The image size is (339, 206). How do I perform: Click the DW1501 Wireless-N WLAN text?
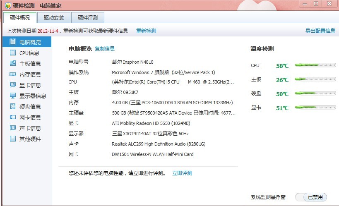click(153, 154)
